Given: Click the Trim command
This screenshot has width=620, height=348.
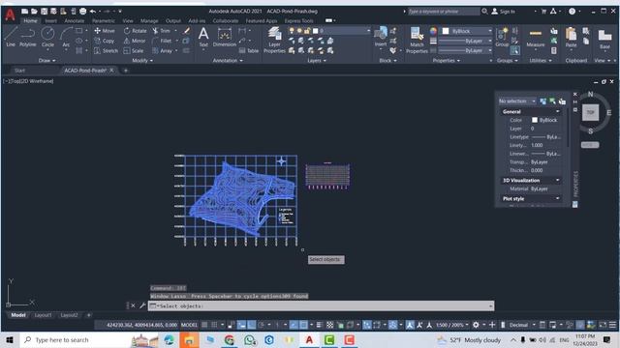Looking at the screenshot, I should pyautogui.click(x=162, y=30).
